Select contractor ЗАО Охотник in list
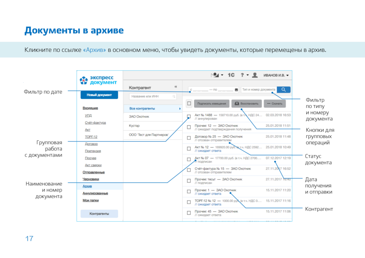The width and height of the screenshot is (365, 258). [x=153, y=117]
